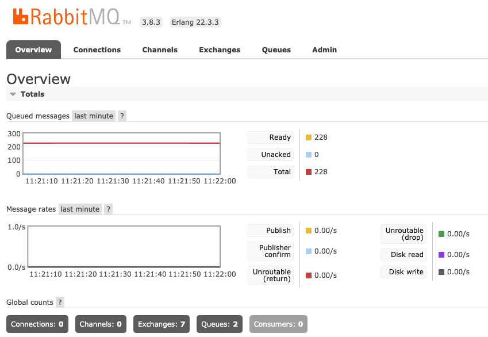Screen dimensions: 488x337
Task: Switch to the Connections tab
Action: click(97, 50)
